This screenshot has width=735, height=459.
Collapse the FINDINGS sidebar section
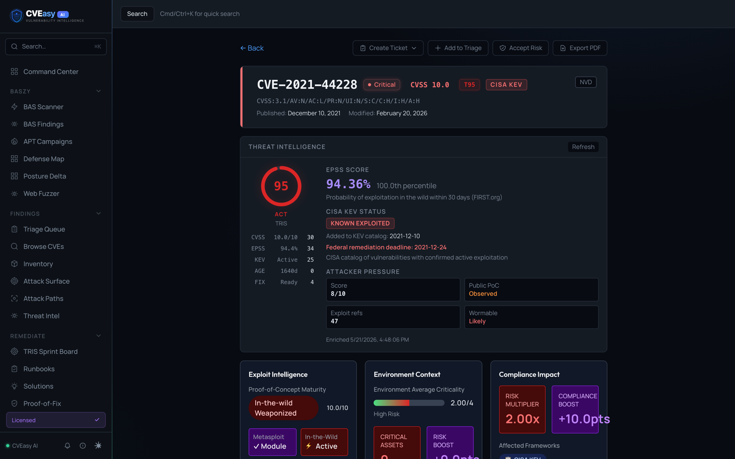99,214
